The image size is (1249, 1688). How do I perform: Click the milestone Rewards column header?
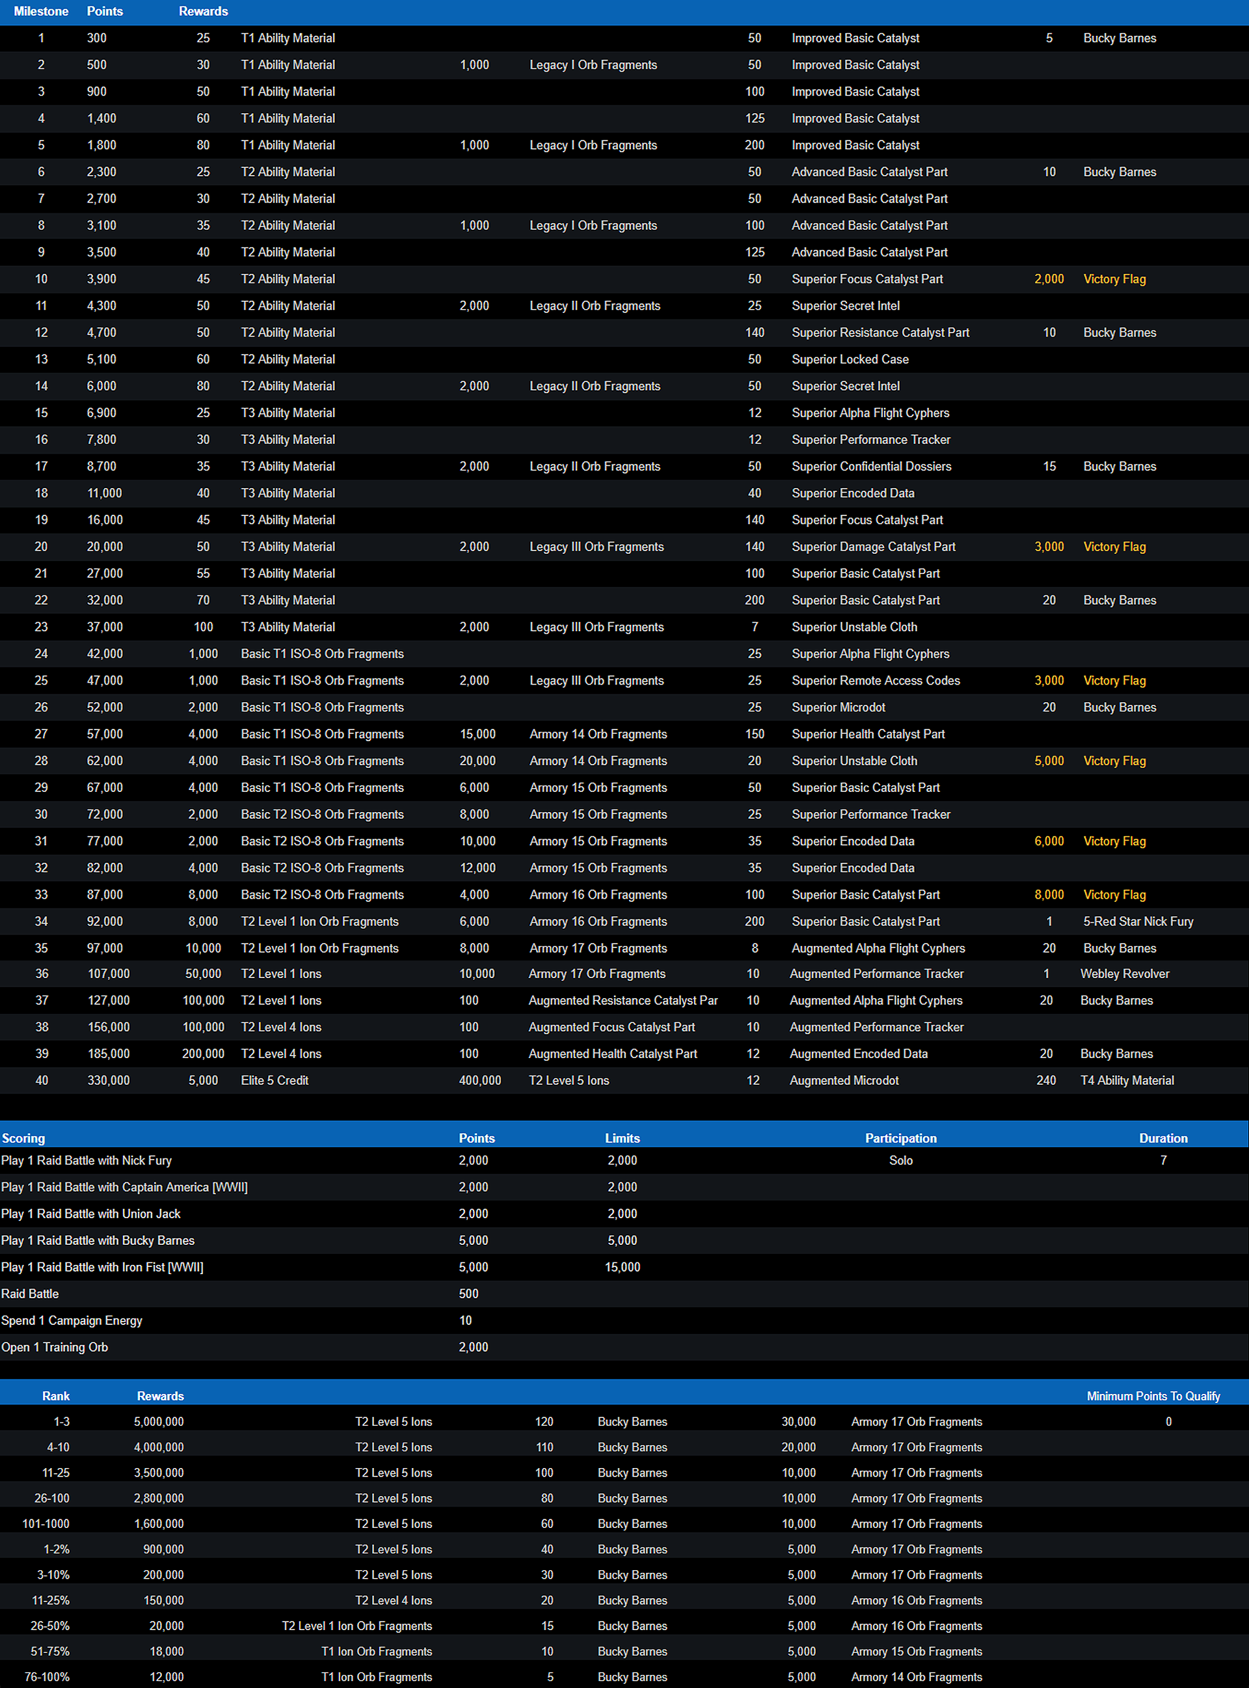point(202,11)
